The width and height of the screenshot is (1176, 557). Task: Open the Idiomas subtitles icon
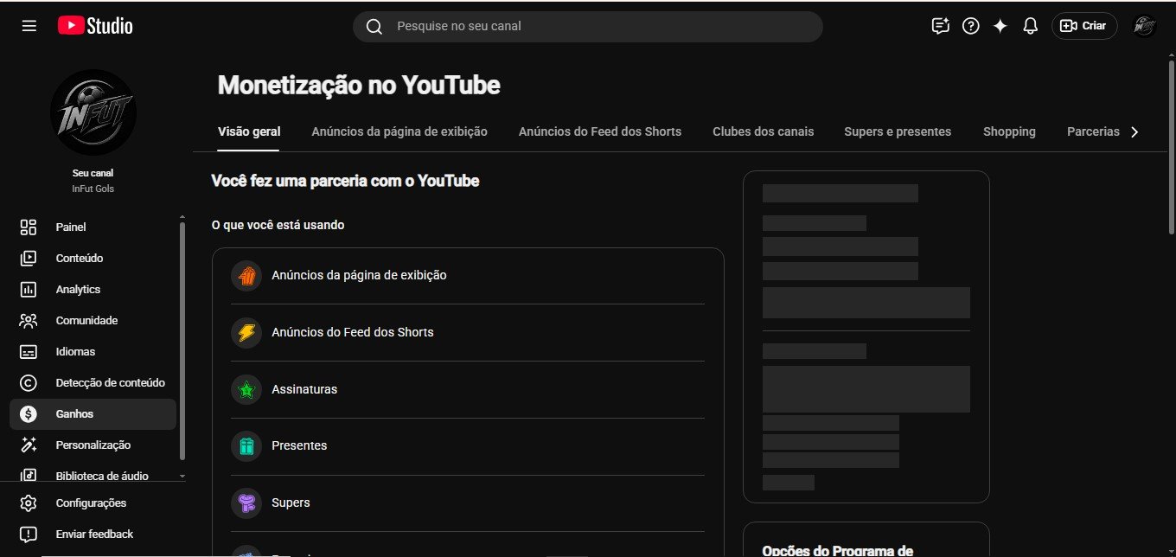29,351
